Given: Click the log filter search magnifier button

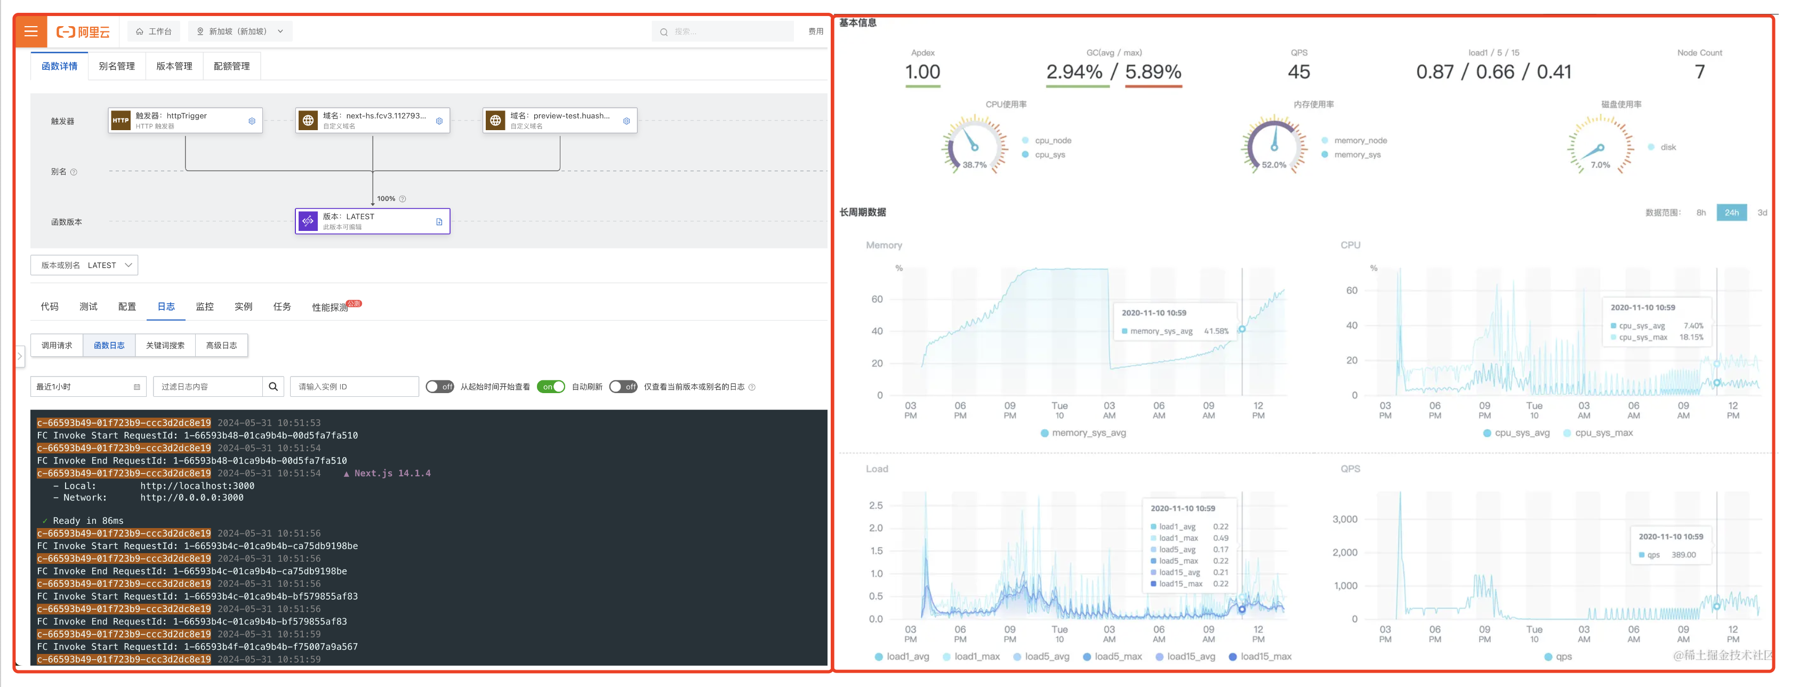Looking at the screenshot, I should 273,387.
